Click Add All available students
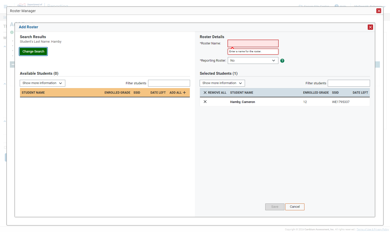The image size is (390, 232). coord(178,93)
